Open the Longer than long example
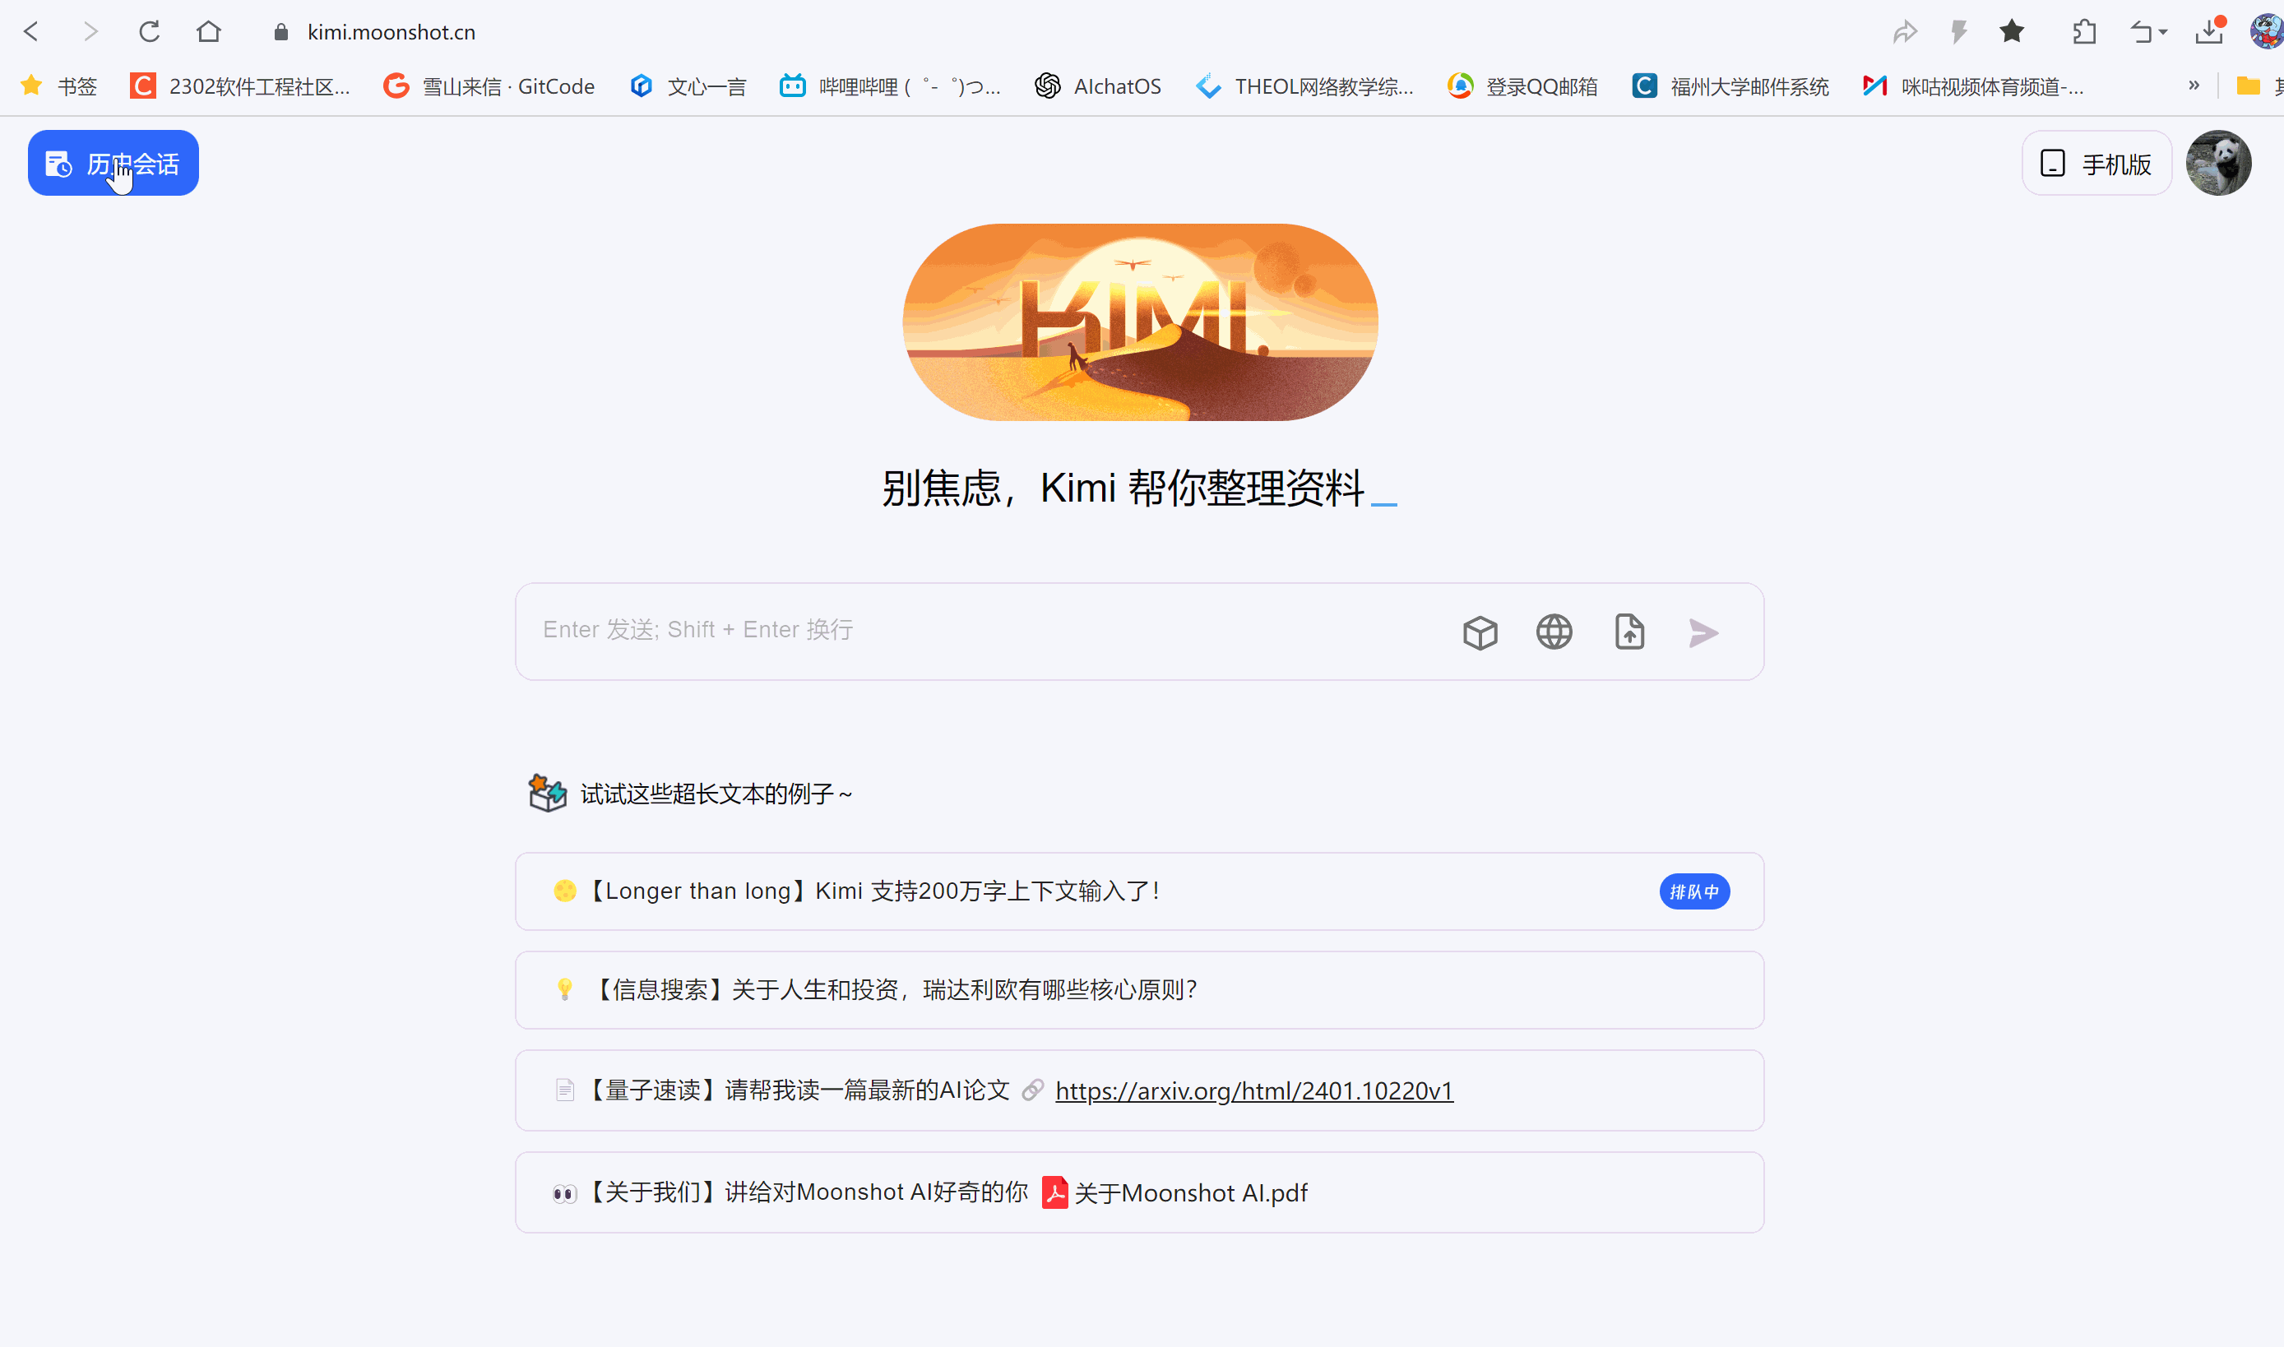This screenshot has height=1347, width=2284. [x=1139, y=891]
